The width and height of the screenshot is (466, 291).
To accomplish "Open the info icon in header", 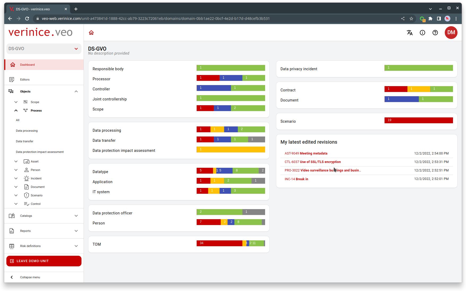I will [422, 33].
